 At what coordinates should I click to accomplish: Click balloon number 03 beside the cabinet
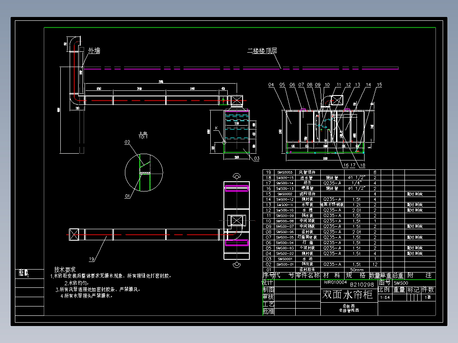(x=257, y=158)
